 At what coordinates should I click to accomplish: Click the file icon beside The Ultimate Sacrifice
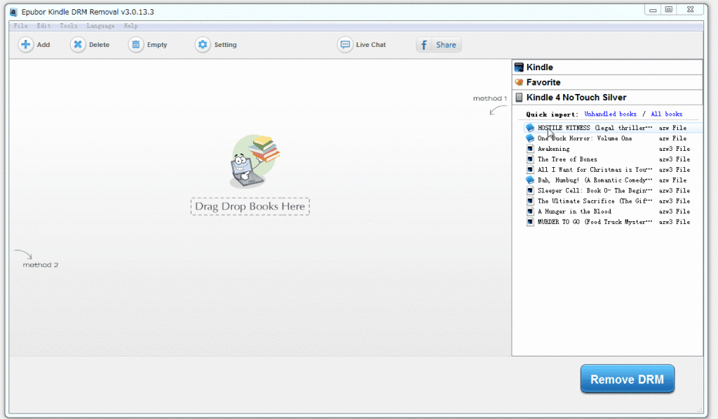(x=530, y=201)
